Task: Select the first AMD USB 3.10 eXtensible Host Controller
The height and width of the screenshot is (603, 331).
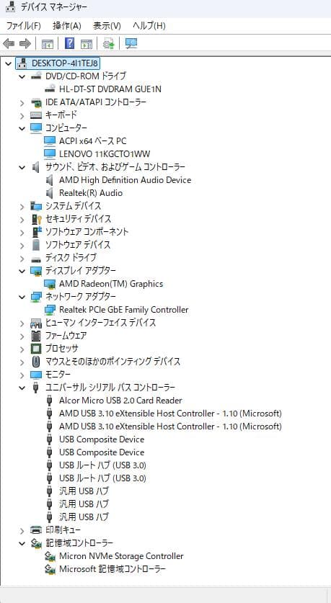Action: [170, 414]
